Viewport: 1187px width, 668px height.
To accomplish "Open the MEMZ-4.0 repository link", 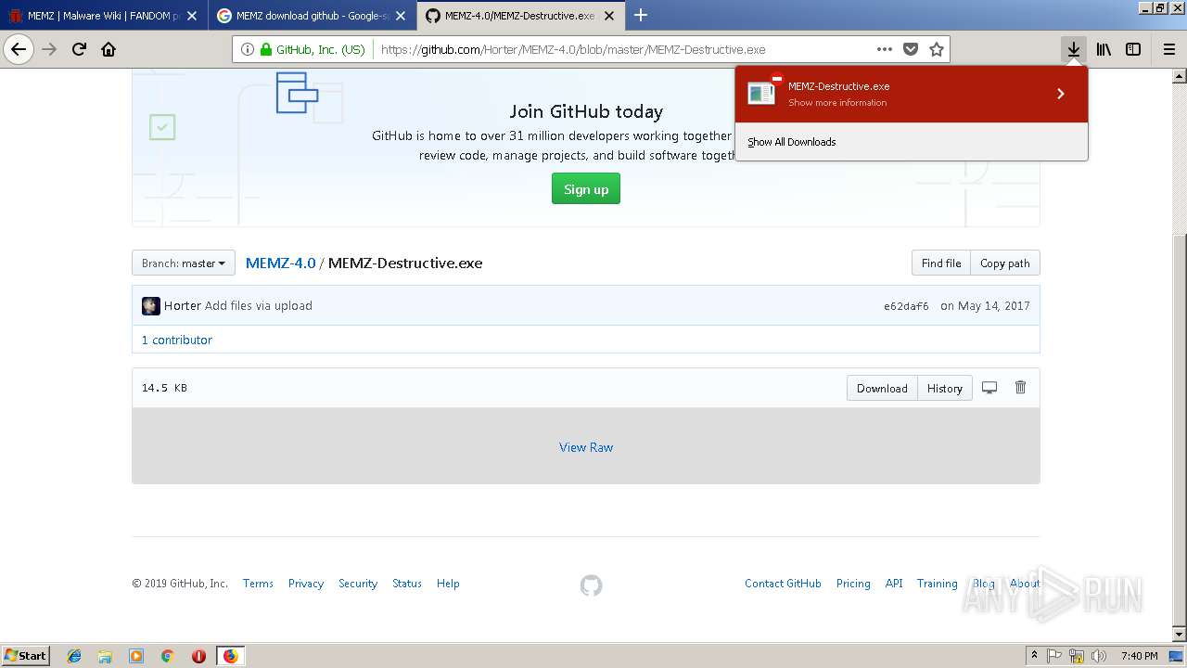I will (x=280, y=263).
